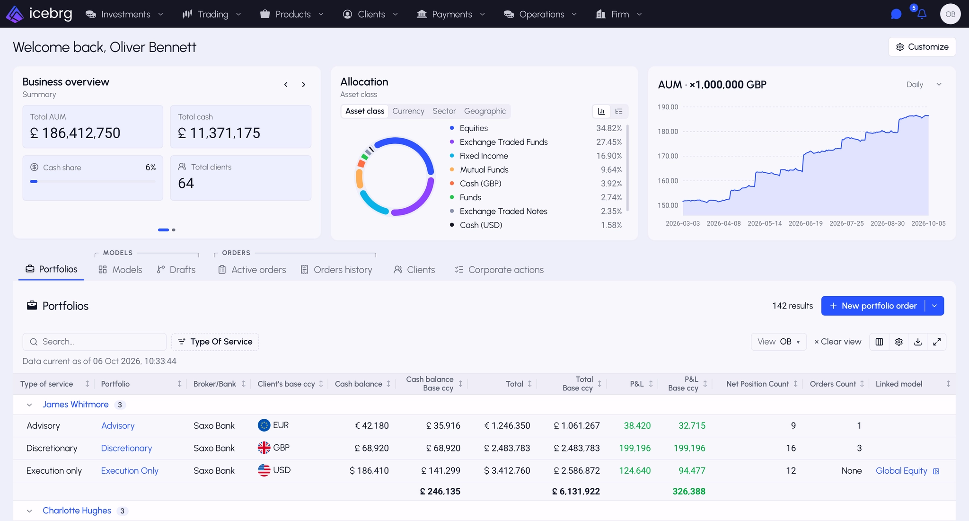Click New portfolio order button
969x521 pixels.
tap(873, 306)
